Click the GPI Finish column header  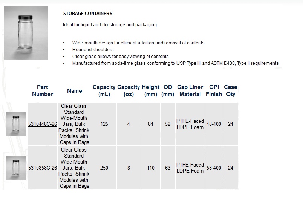coord(214,90)
